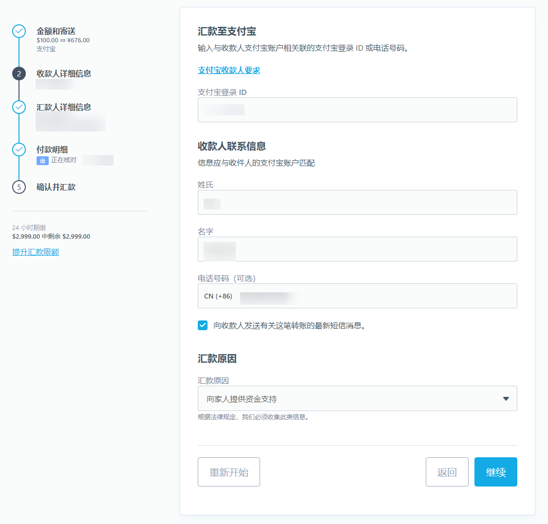Click the bank icon next to 正在核对
The image size is (548, 524).
[x=42, y=161]
